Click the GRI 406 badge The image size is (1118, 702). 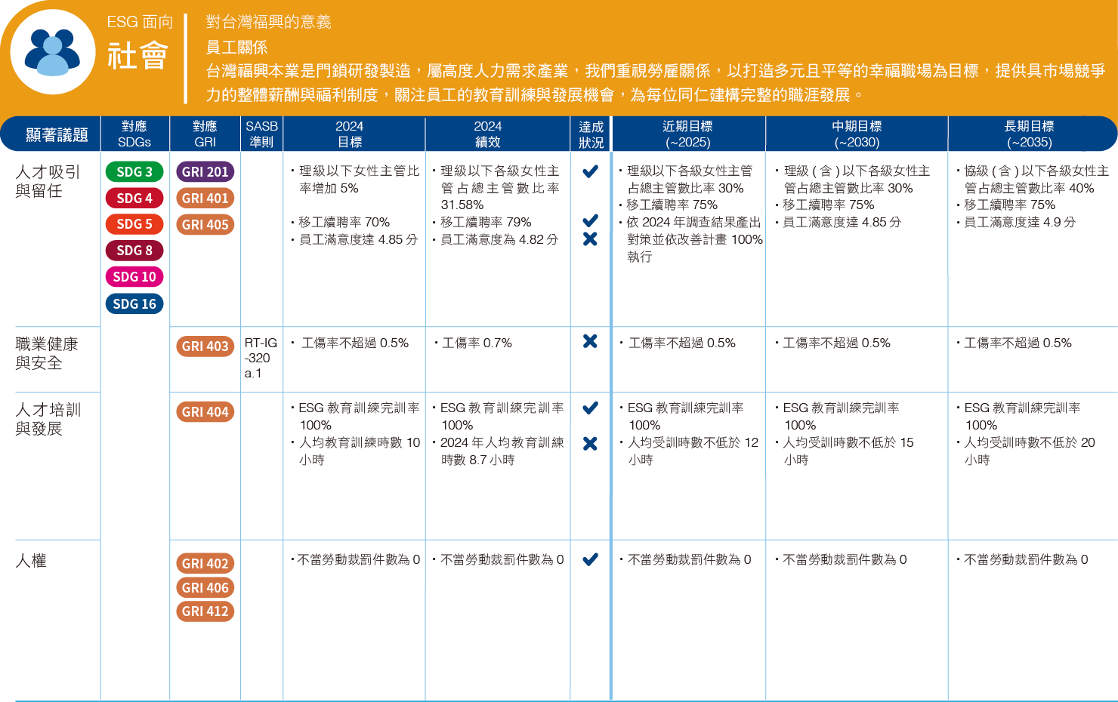click(x=205, y=587)
